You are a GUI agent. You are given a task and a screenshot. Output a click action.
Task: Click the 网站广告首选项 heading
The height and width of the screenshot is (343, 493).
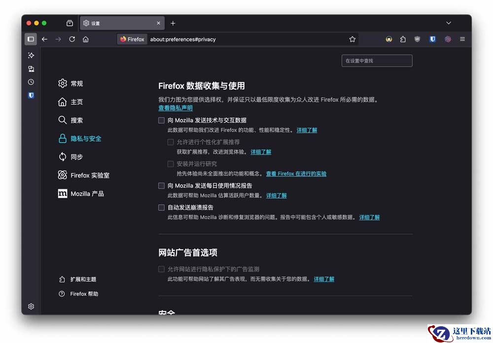pos(188,252)
